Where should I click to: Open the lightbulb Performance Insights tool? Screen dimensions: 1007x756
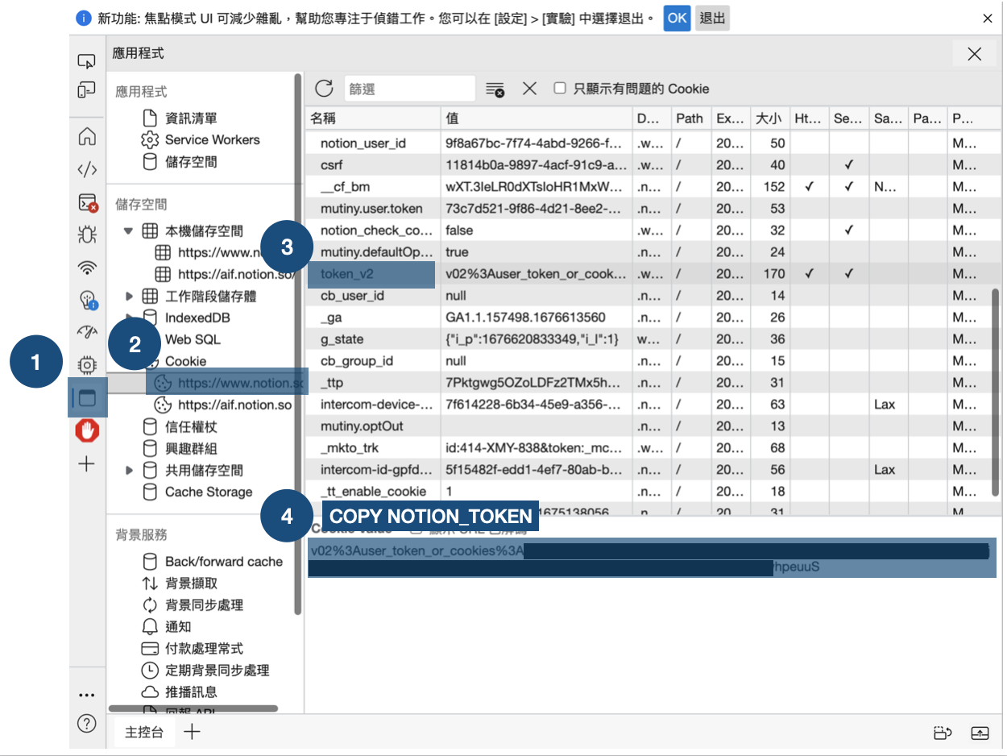tap(87, 300)
